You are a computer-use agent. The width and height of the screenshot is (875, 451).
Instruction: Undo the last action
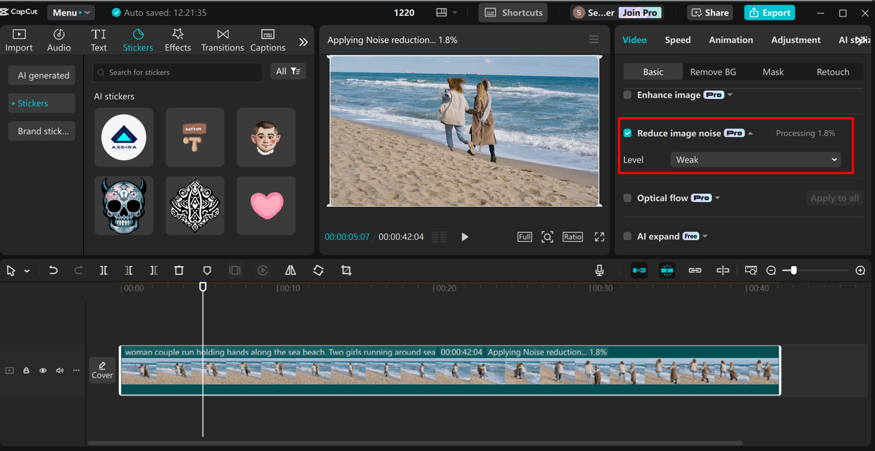53,271
